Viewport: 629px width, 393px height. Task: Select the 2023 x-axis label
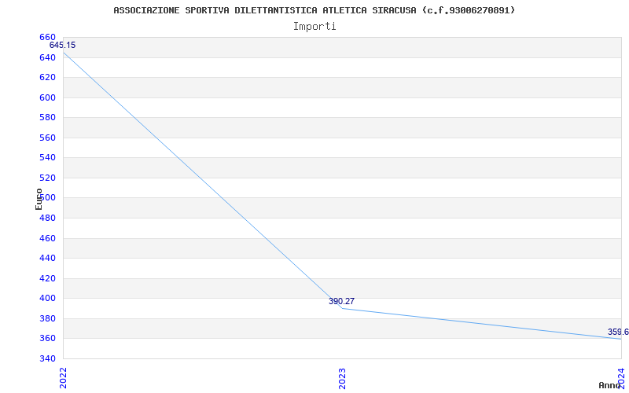click(x=342, y=378)
